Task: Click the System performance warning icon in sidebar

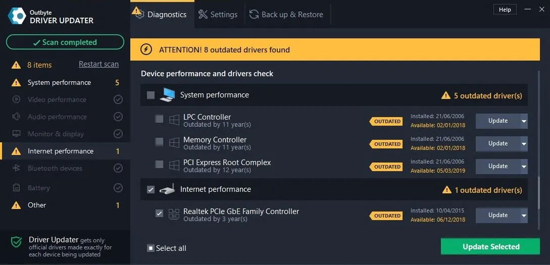Action: click(x=16, y=83)
